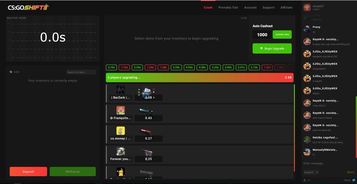
Task: Click the Begin Upgrade button
Action: pos(272,49)
